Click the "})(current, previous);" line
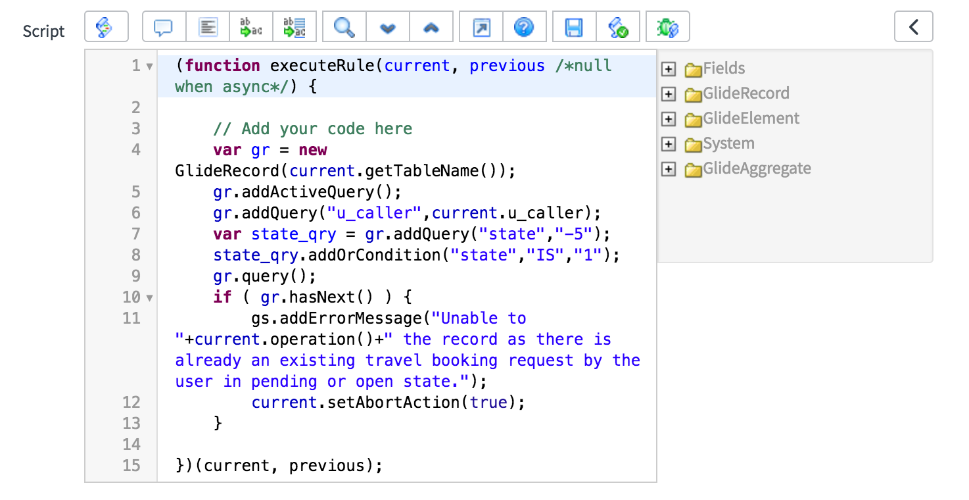 [x=279, y=466]
